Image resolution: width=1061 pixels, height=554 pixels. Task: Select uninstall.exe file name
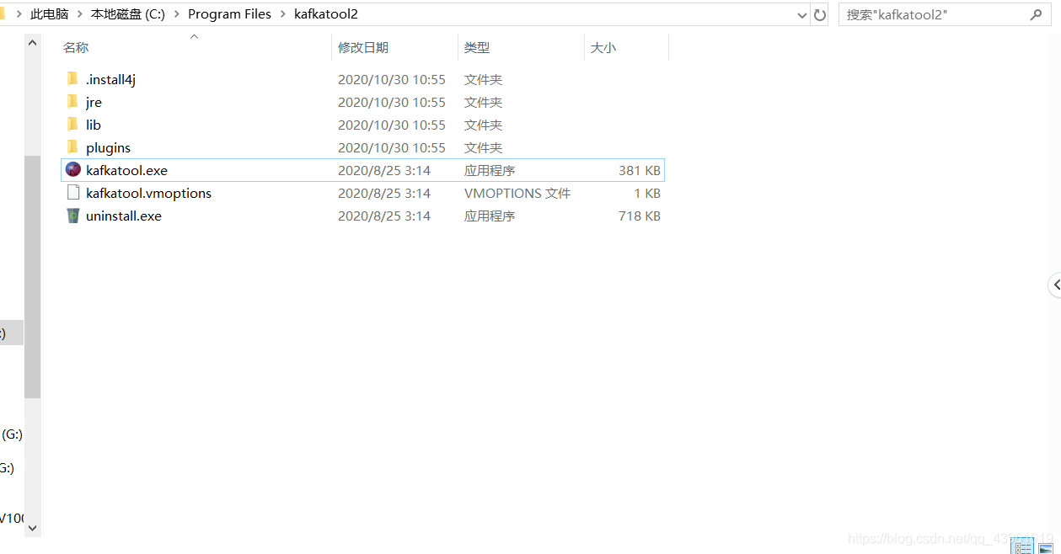[x=123, y=216]
